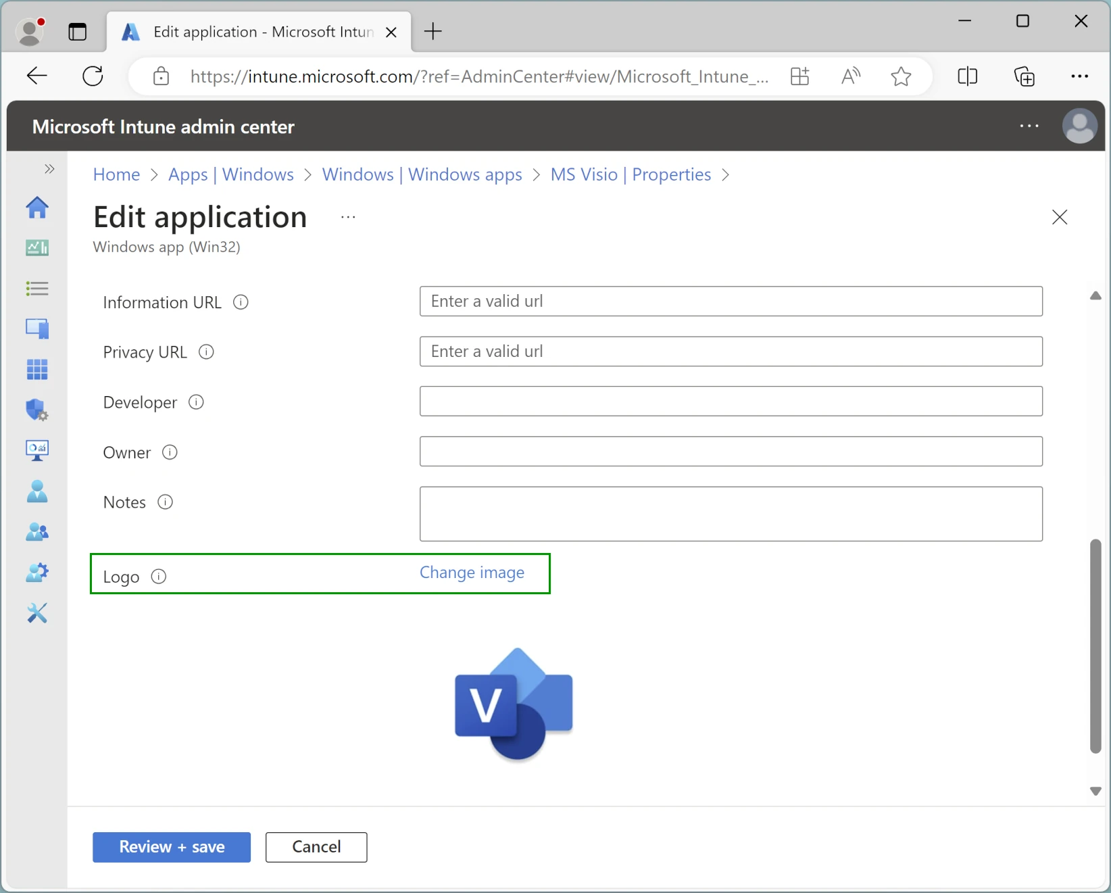Screen dimensions: 1111x893
Task: Open Apps grid icon in sidebar
Action: click(37, 370)
